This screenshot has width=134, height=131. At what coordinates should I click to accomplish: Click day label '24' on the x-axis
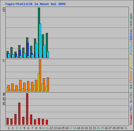coord(98,128)
